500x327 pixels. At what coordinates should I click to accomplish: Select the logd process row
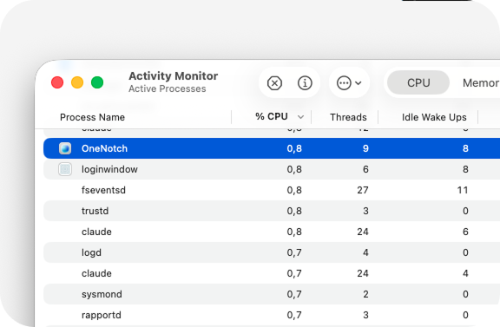pos(272,252)
